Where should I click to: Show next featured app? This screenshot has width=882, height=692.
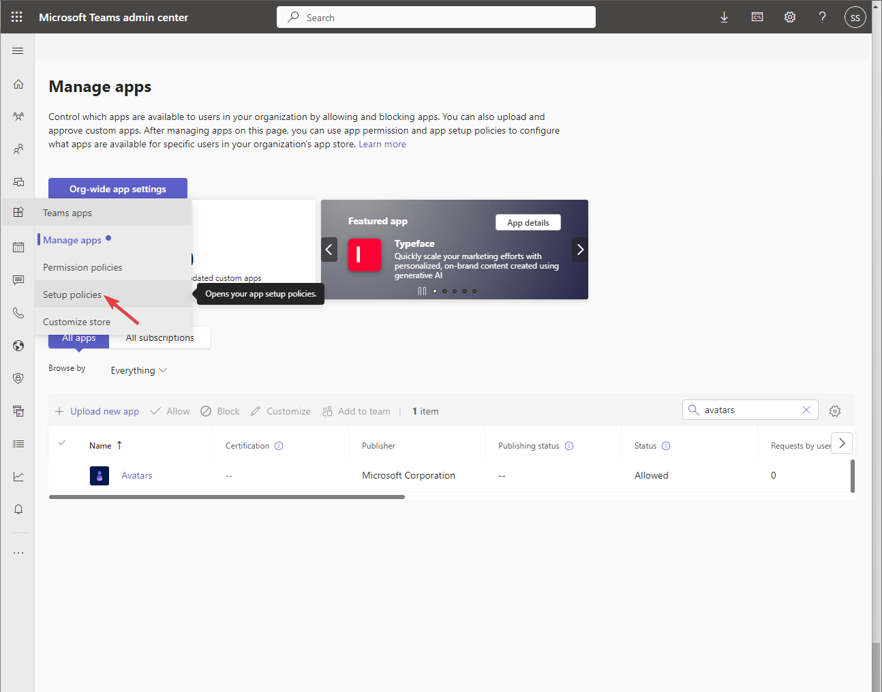580,250
